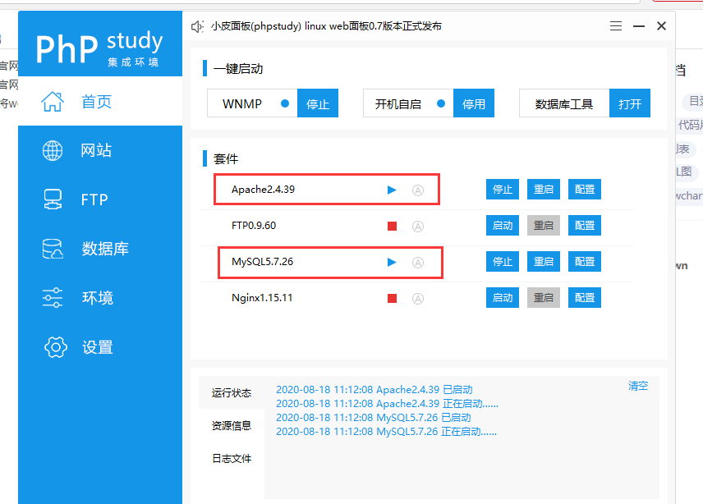This screenshot has height=504, width=703.
Task: Click the globe icon beside 网站
Action: click(53, 150)
